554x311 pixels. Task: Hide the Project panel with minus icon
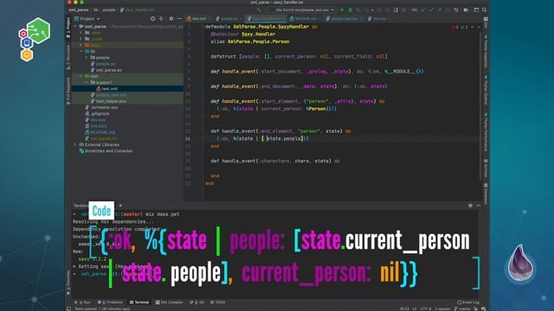(x=179, y=19)
